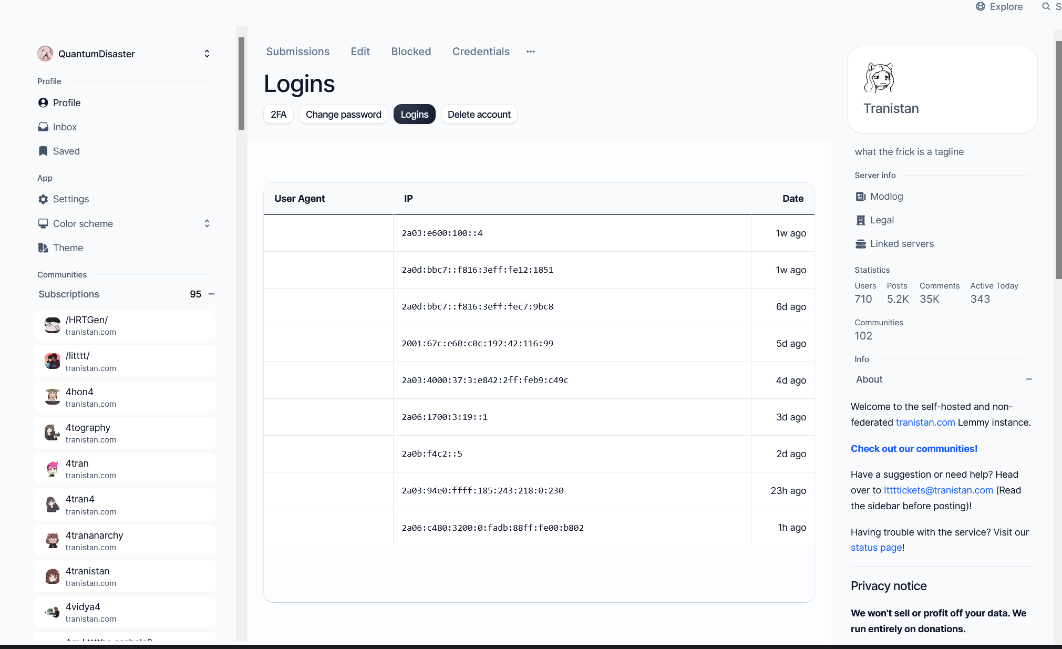Click the Delete account button
This screenshot has width=1062, height=649.
479,115
